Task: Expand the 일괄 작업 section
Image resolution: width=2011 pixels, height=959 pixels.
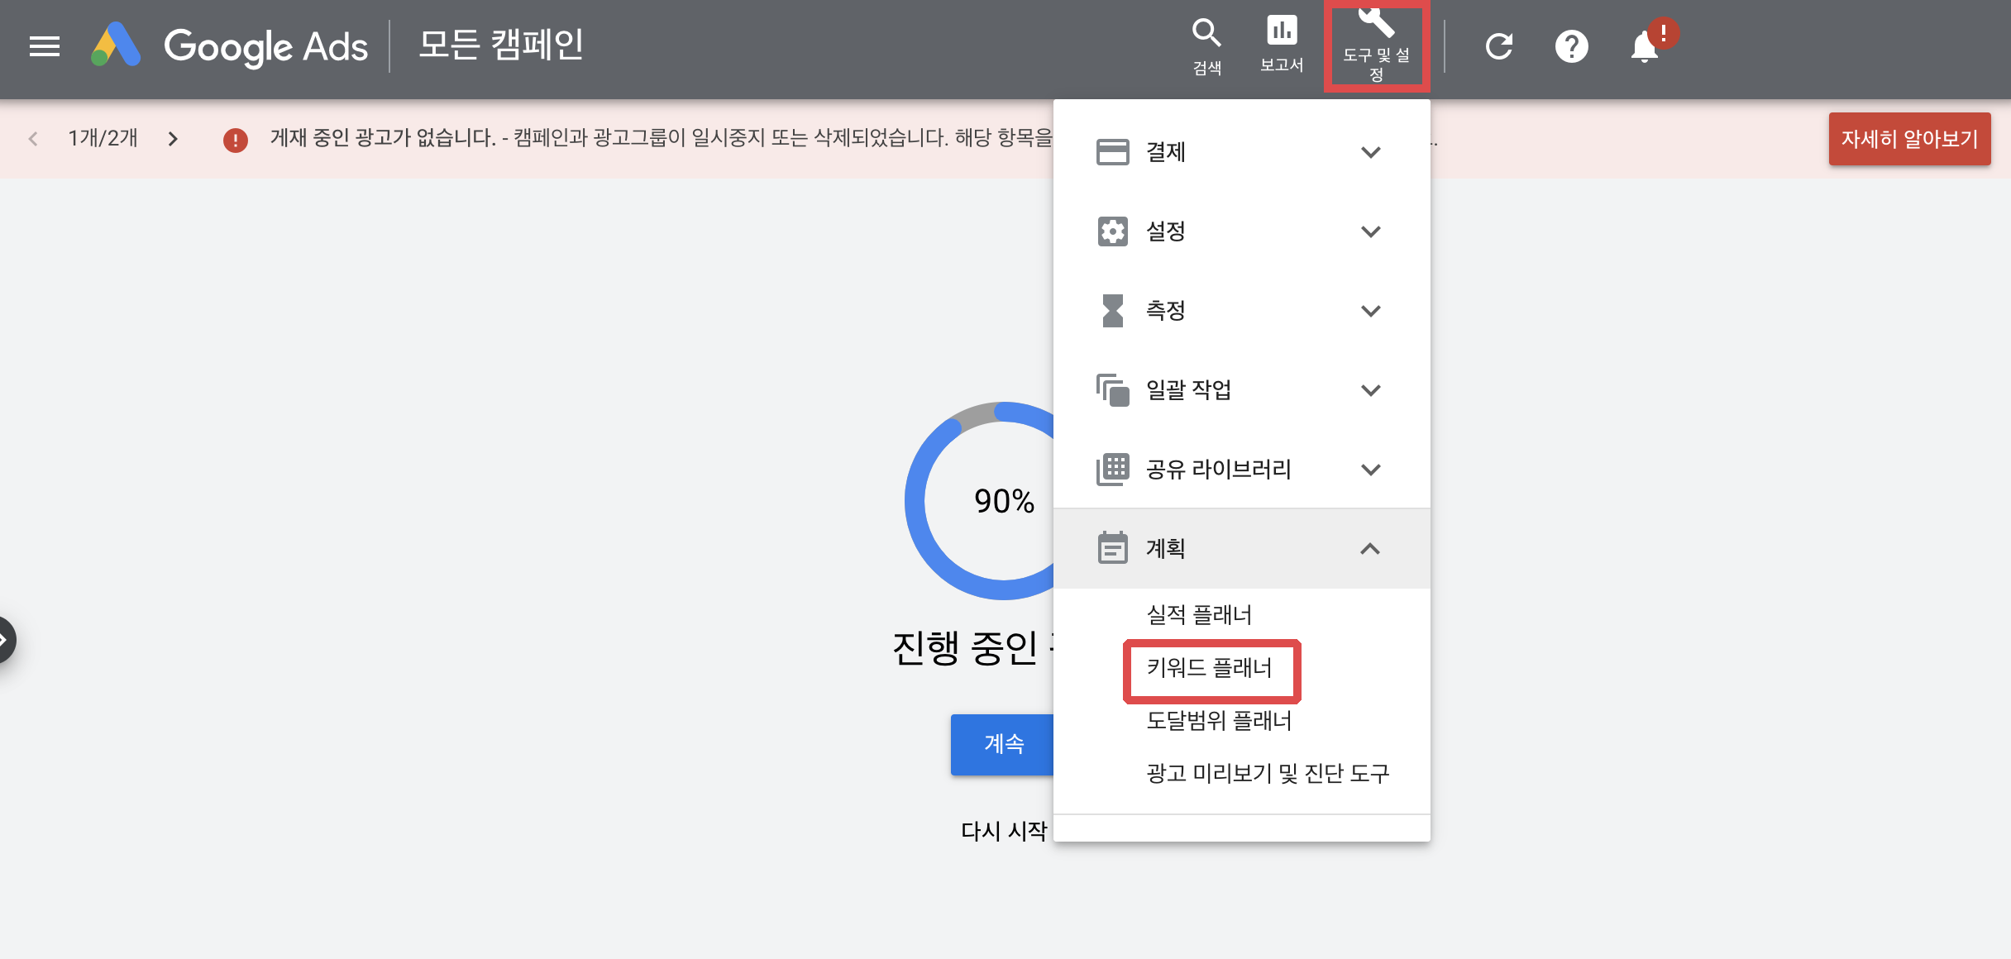Action: coord(1240,390)
